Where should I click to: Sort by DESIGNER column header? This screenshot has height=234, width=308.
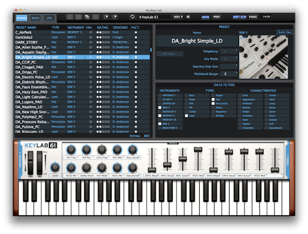pos(120,27)
